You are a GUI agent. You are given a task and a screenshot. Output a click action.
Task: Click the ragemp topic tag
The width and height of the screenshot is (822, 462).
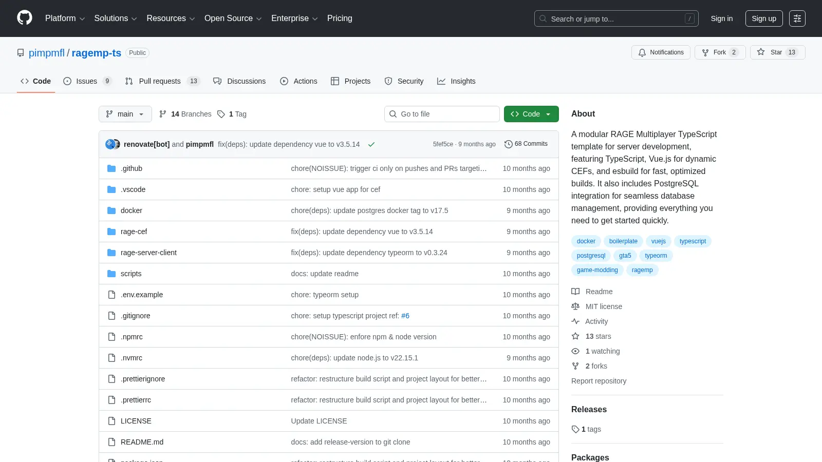point(642,270)
